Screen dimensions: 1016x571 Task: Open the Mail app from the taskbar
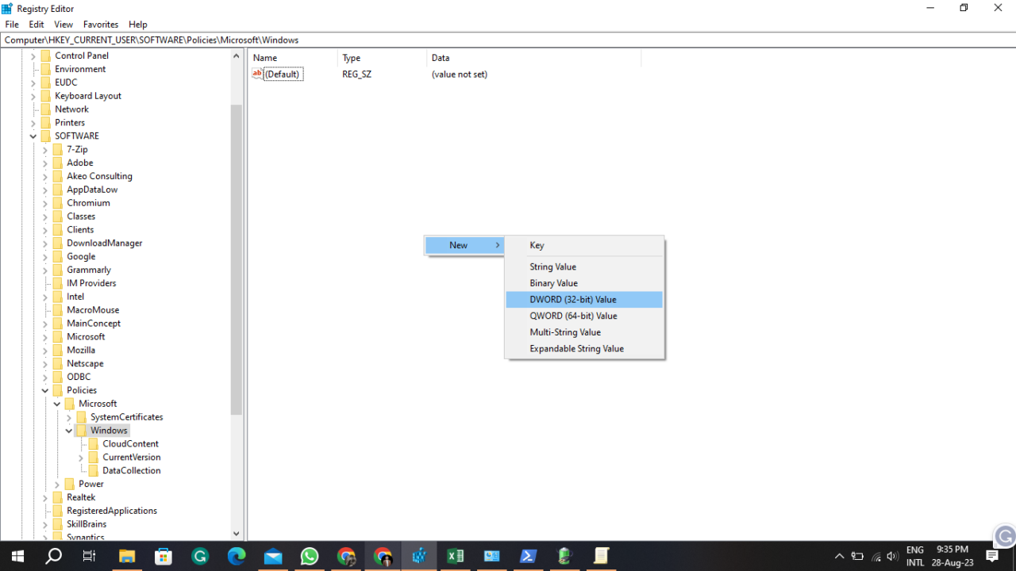pos(273,556)
